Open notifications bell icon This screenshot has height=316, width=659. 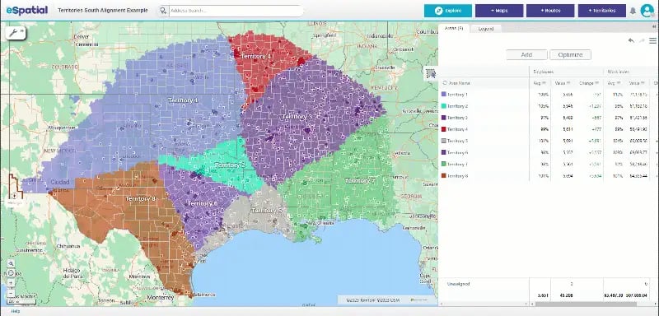tap(633, 11)
